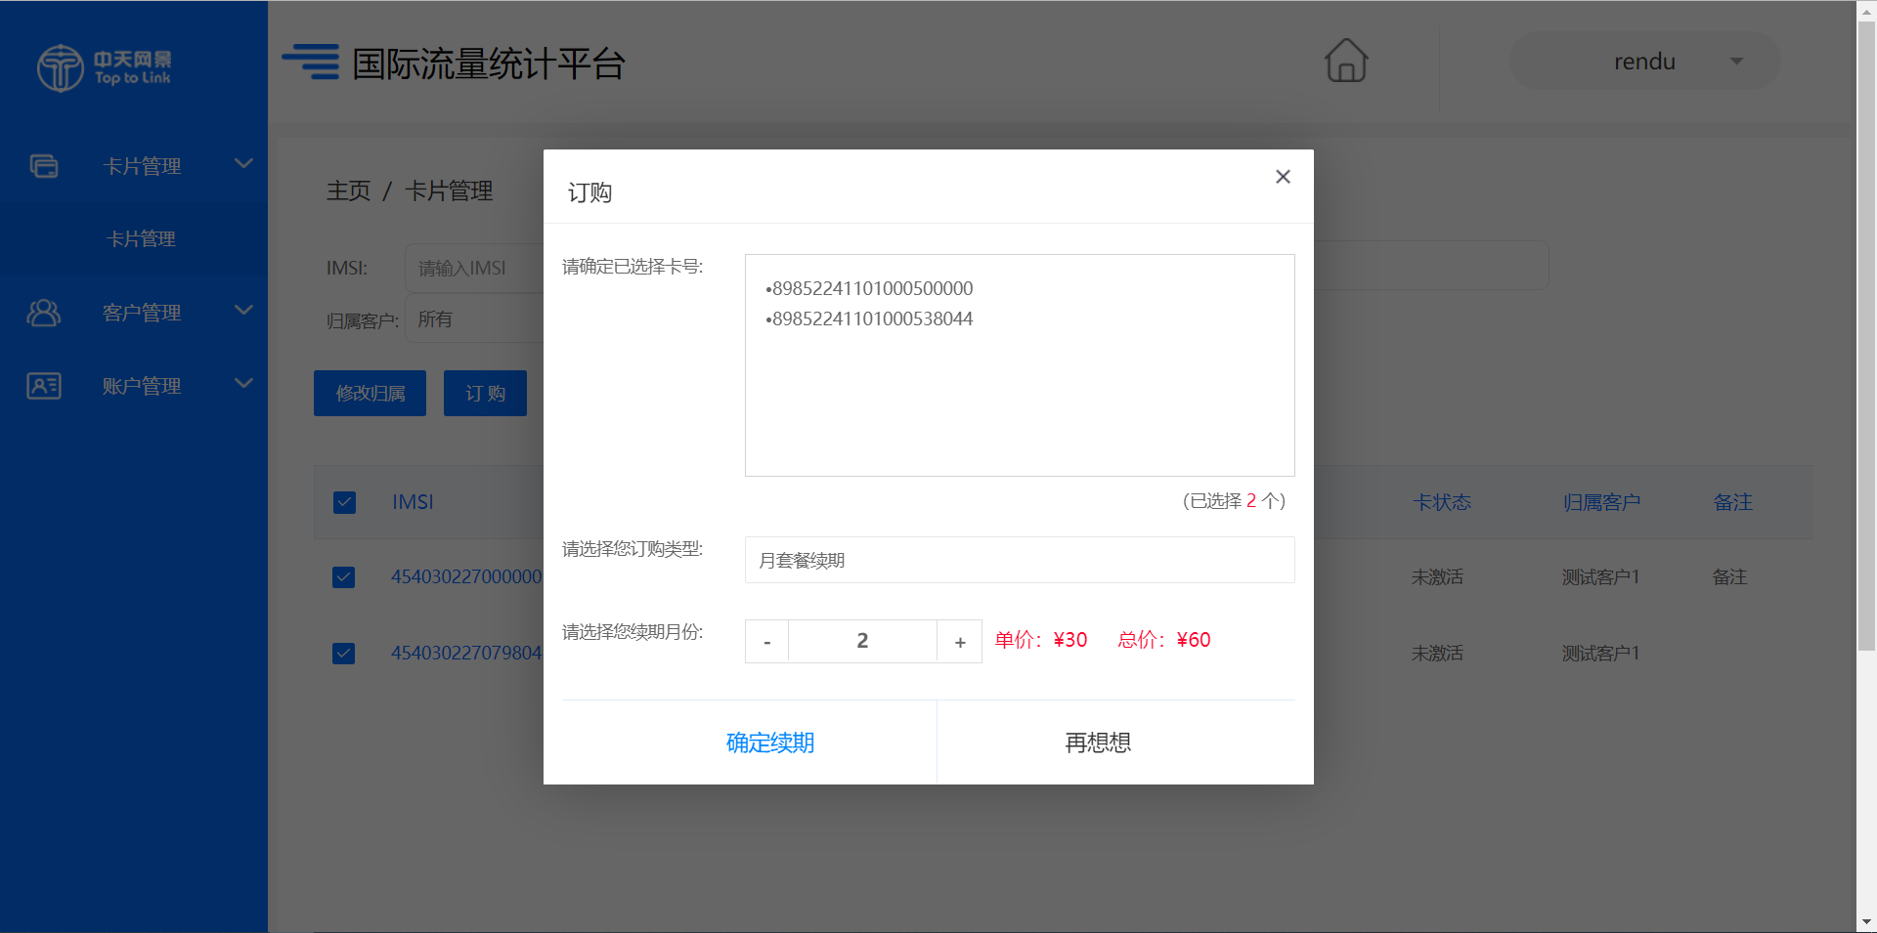Screen dimensions: 1877x933
Task: Open the 卡片管理 submenu item
Action: click(141, 239)
